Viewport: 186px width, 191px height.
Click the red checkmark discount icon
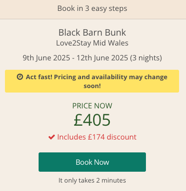pyautogui.click(x=51, y=137)
